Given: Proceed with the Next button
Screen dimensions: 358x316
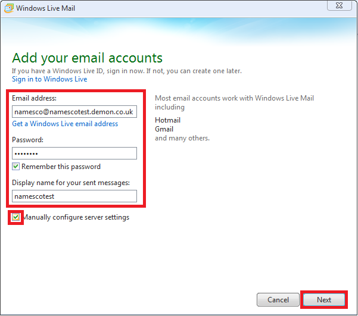Looking at the screenshot, I should 324,299.
